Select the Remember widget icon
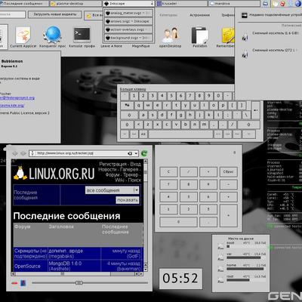Image resolution: width=302 pixels, height=302 pixels. pos(228,35)
